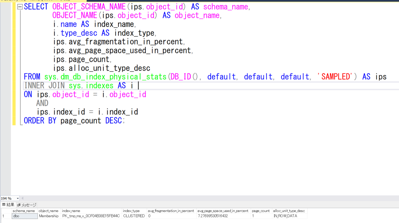
Task: Open the zoom level dropdown showing 194 %
Action: pos(8,198)
